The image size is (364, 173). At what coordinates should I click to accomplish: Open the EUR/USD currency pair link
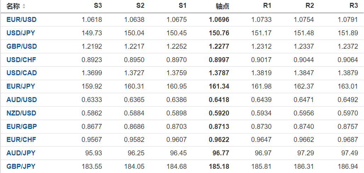pos(22,20)
